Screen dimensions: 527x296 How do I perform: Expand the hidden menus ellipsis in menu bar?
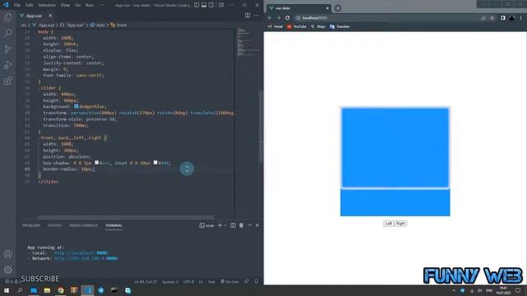coord(102,5)
